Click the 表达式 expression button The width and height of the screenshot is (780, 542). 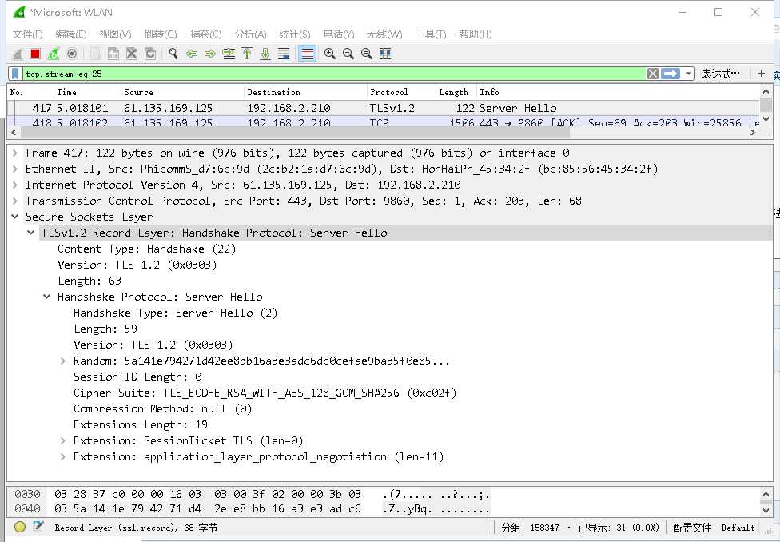pyautogui.click(x=720, y=74)
